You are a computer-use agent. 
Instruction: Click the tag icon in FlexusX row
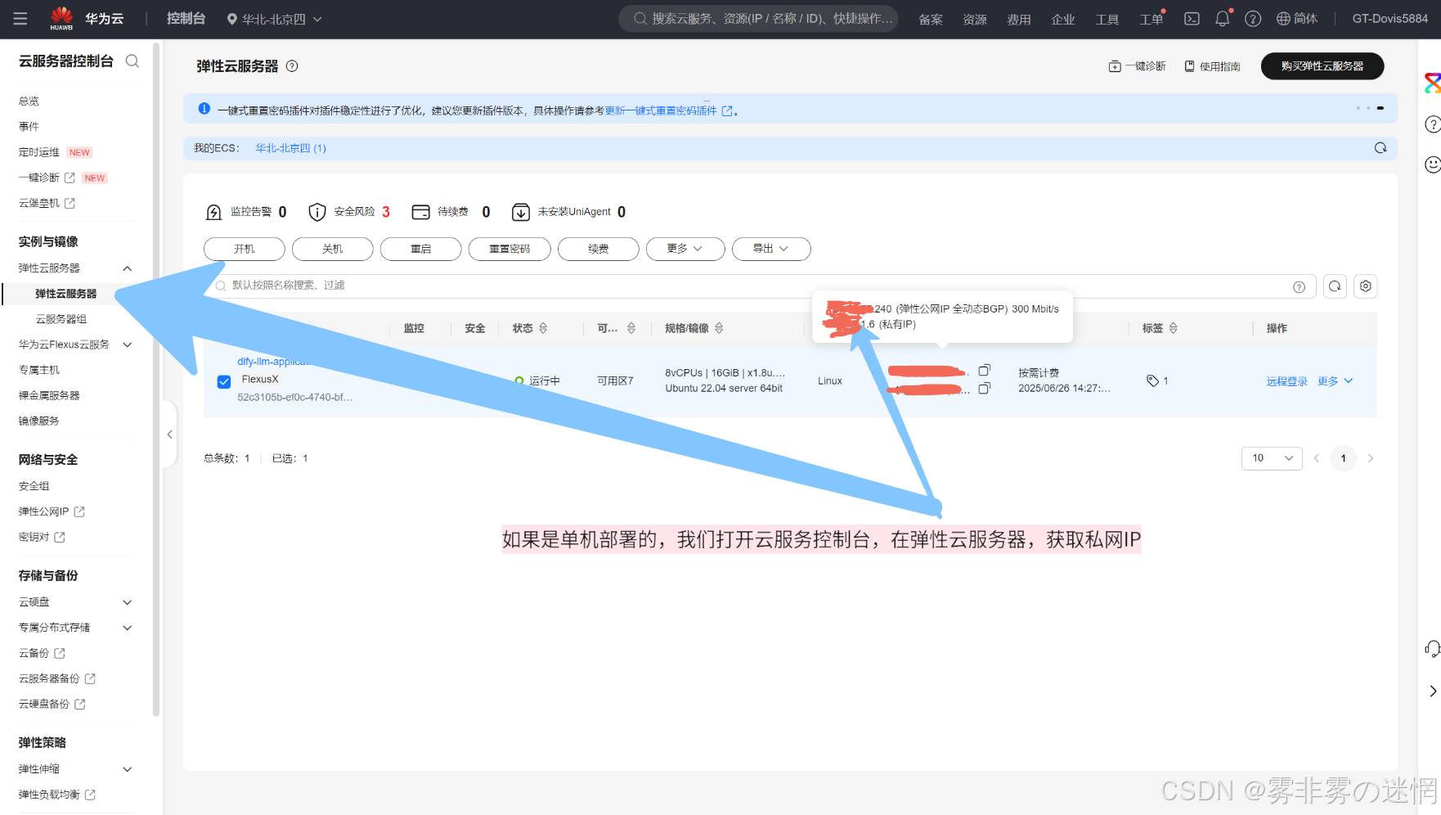coord(1152,380)
